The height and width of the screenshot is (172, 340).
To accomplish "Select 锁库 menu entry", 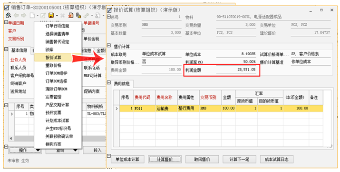I will point(58,50).
